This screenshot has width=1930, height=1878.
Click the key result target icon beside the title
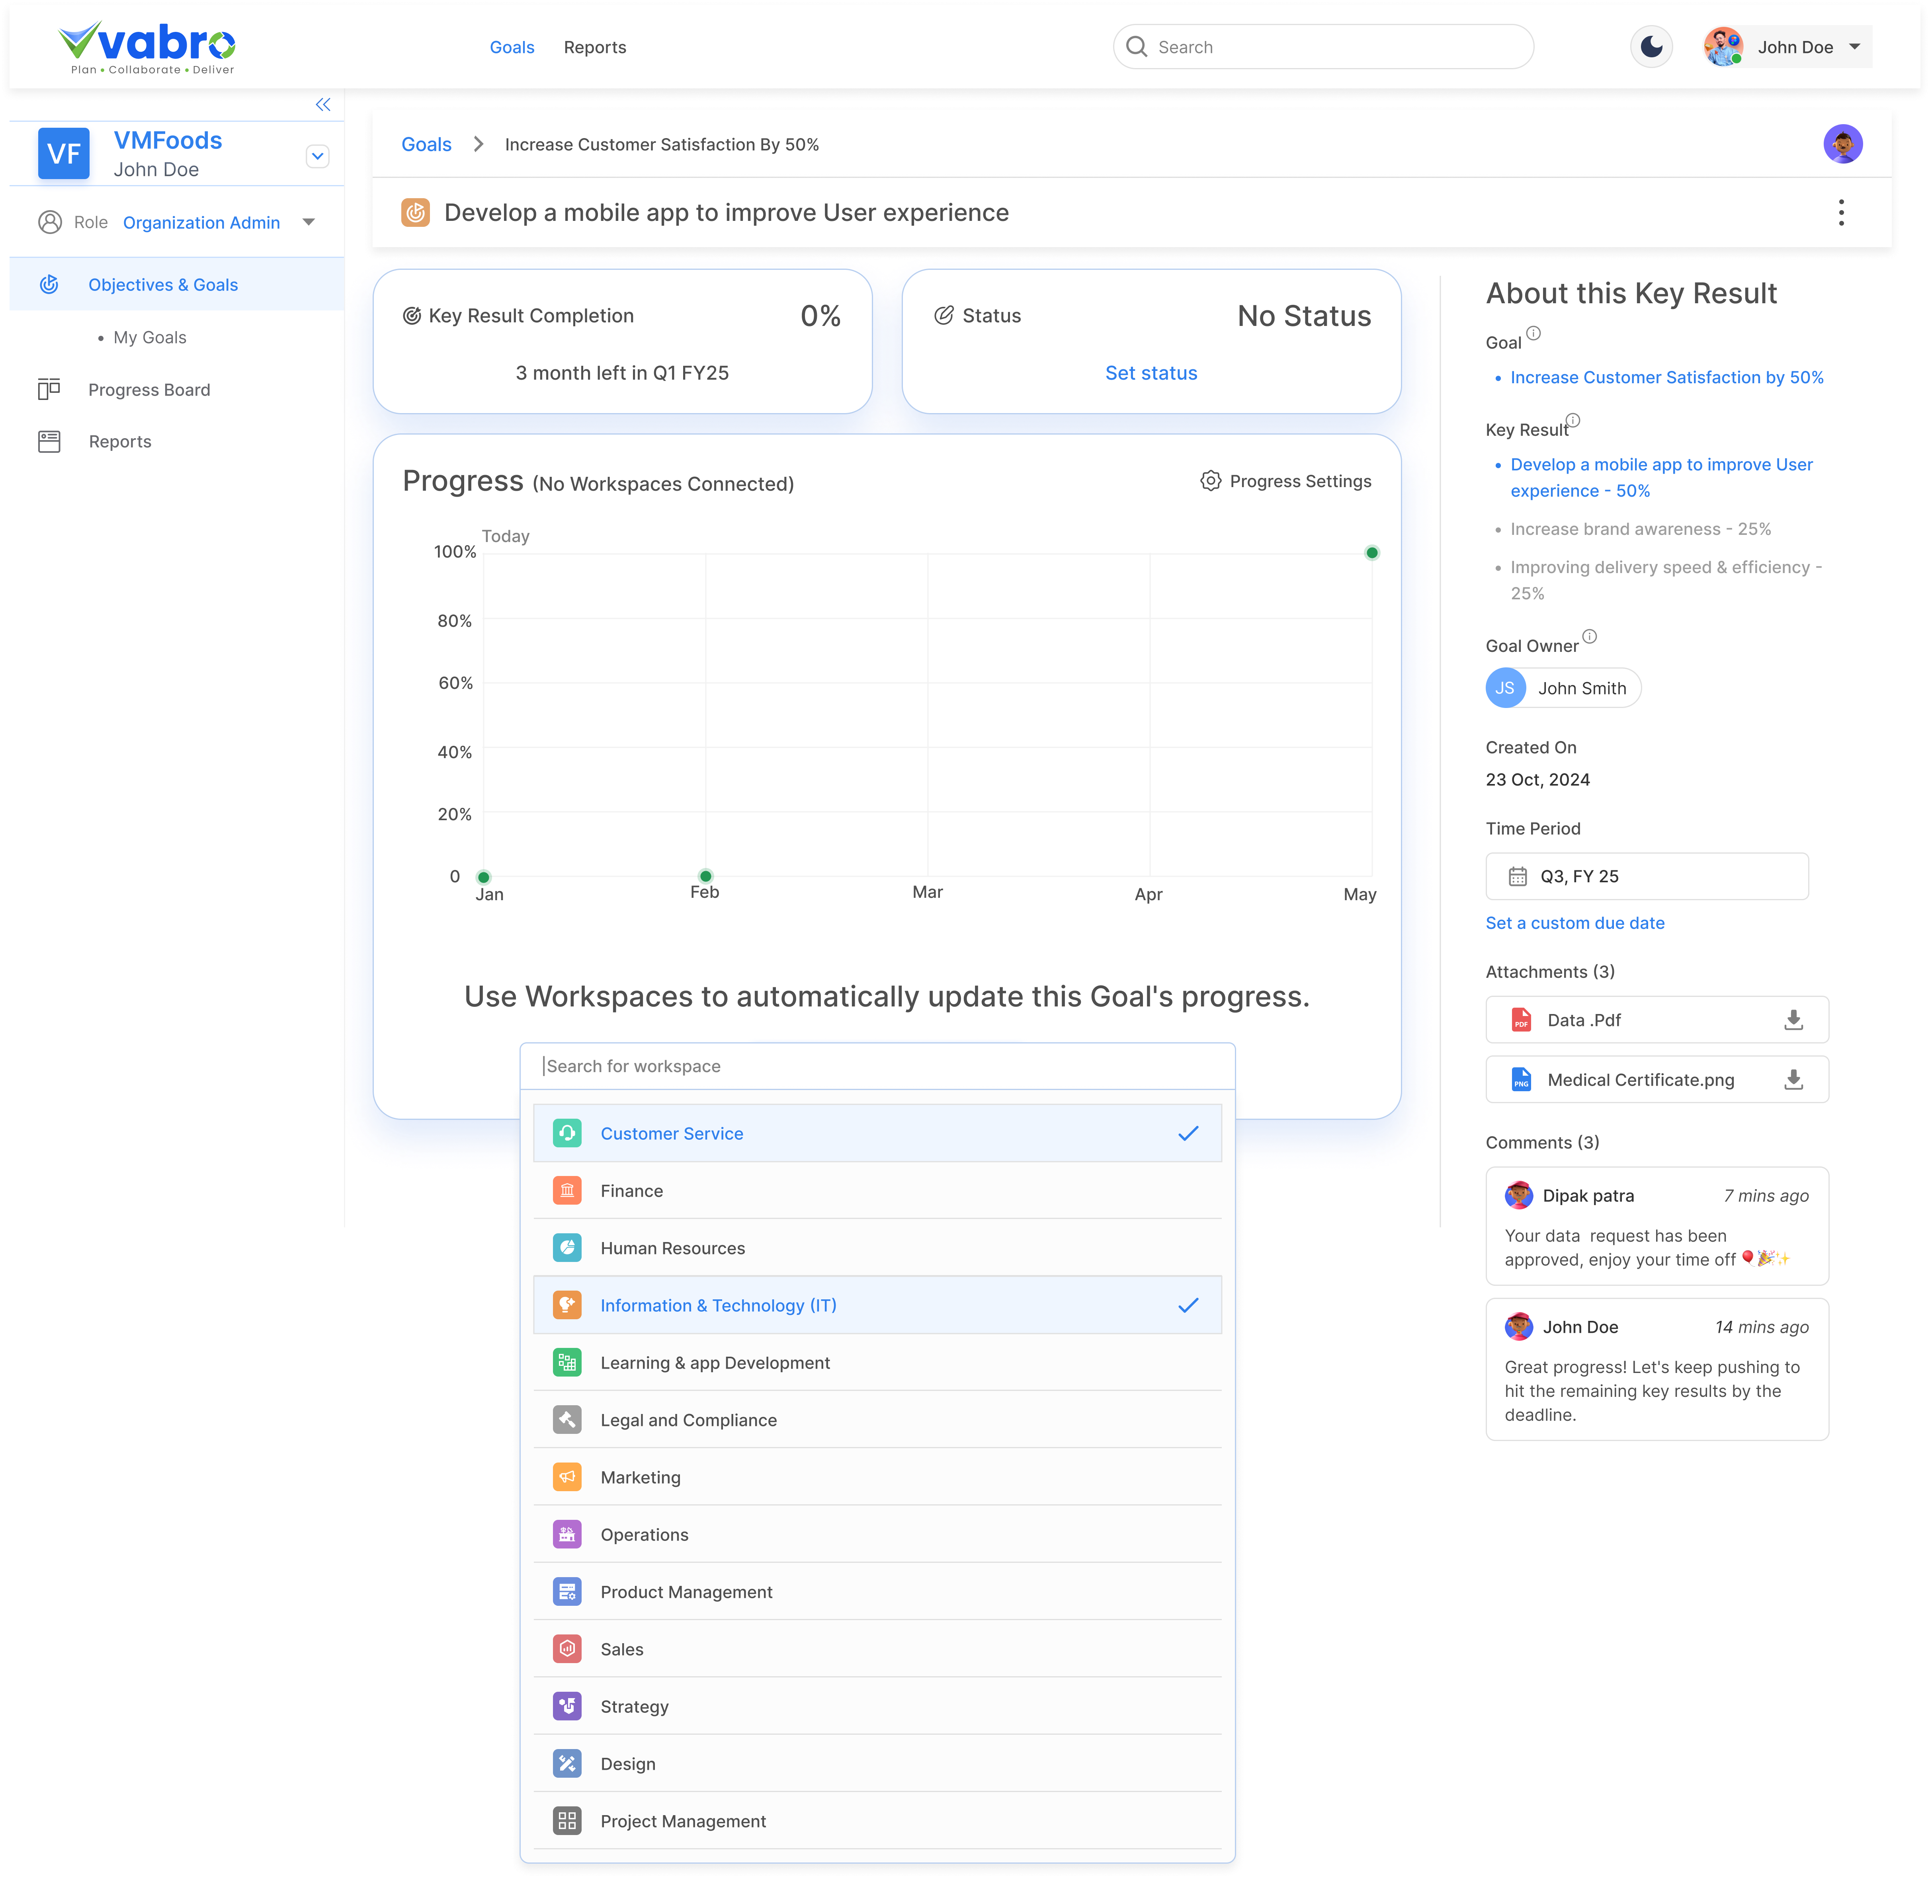[x=415, y=212]
